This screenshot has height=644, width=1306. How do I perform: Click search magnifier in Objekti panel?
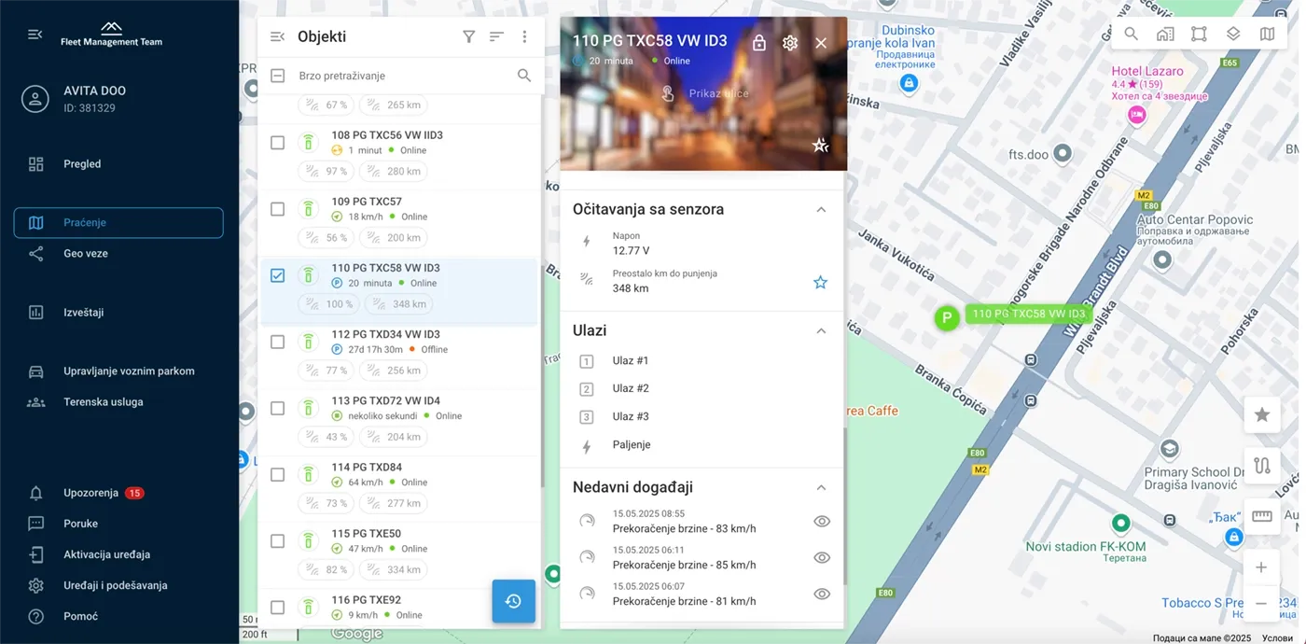524,76
